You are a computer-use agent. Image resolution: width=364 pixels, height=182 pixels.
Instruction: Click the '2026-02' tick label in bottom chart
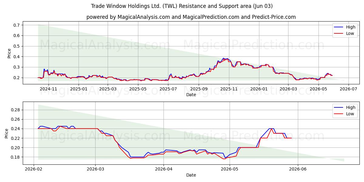tap(34, 169)
